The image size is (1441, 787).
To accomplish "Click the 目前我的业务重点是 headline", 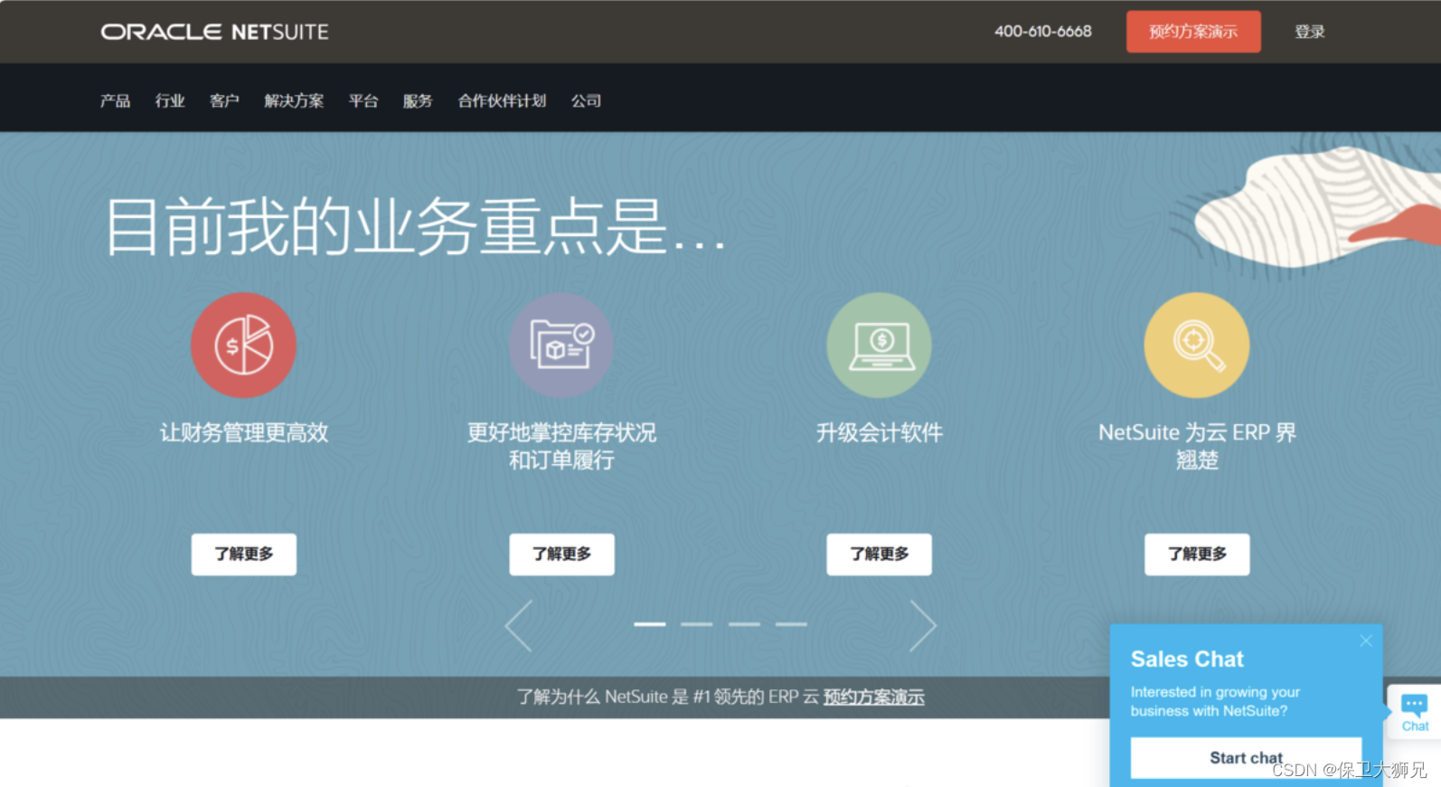I will click(415, 226).
